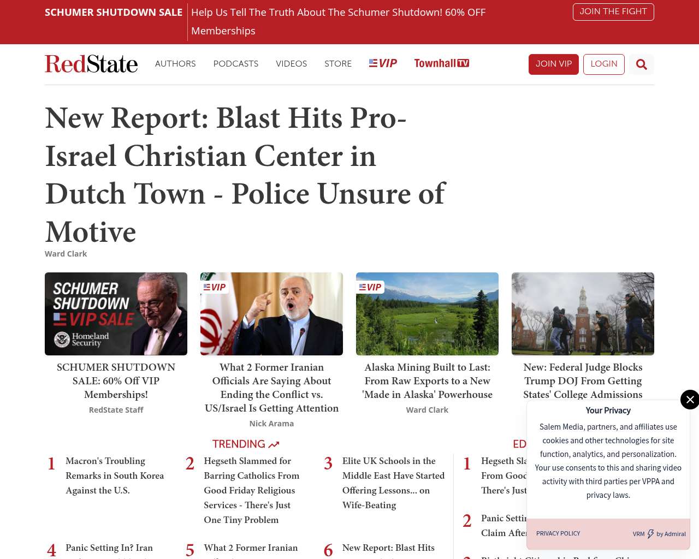This screenshot has width=699, height=559.
Task: Read Macron's Troubling Remarks trending story
Action: (x=115, y=475)
